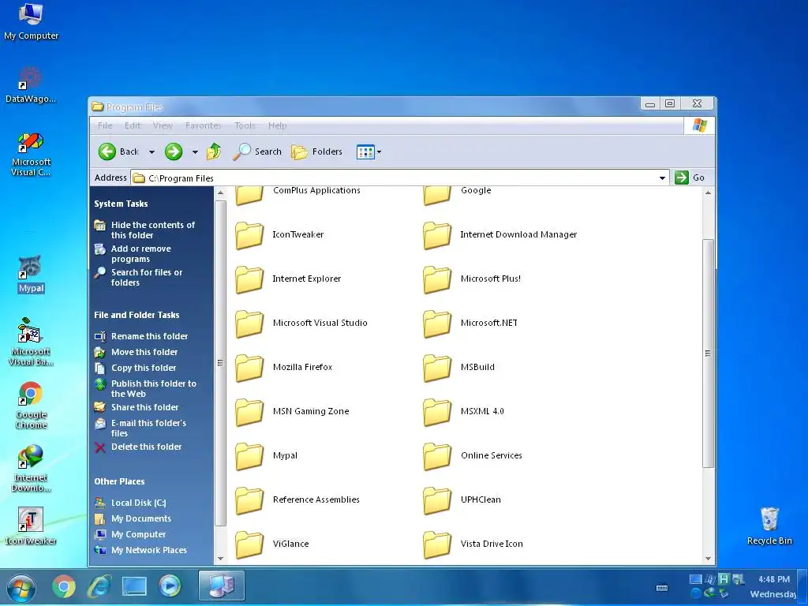Select the Mypal raccoon desktop shortcut
This screenshot has width=808, height=606.
pyautogui.click(x=31, y=275)
